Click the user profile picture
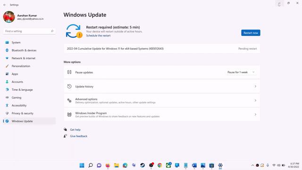 (9, 17)
